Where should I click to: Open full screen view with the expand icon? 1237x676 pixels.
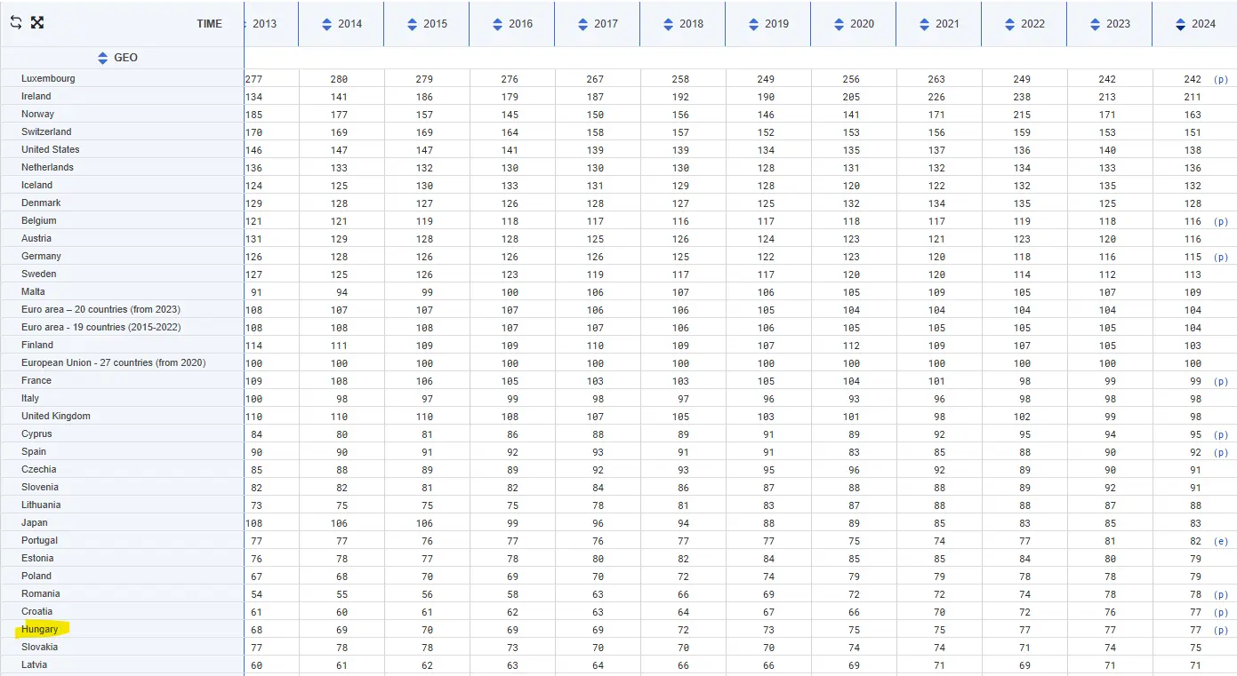tap(37, 22)
